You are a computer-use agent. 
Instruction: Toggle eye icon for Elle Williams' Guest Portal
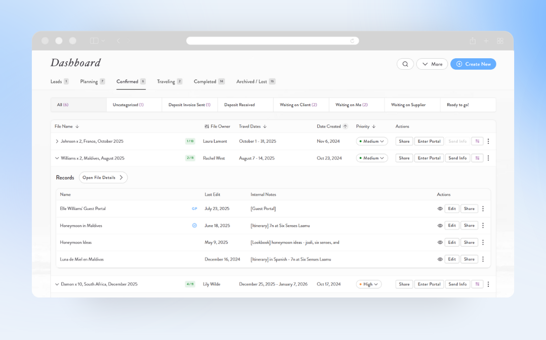[440, 209]
